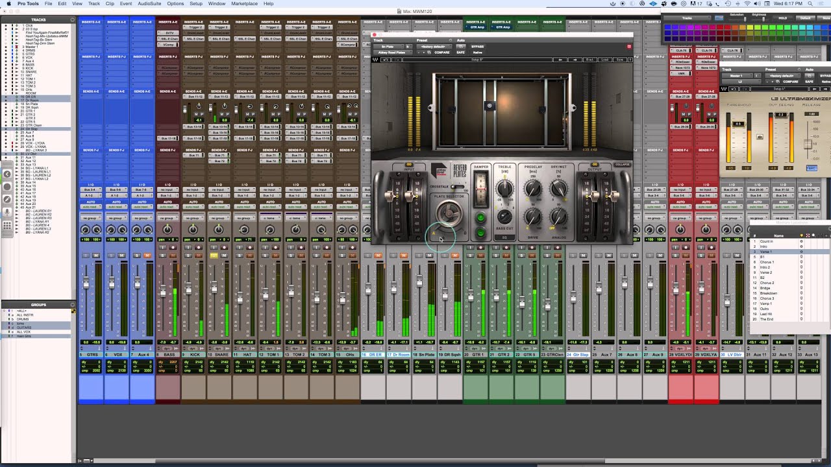Mute the GTRS channel strip
The image size is (831, 467).
tap(96, 256)
